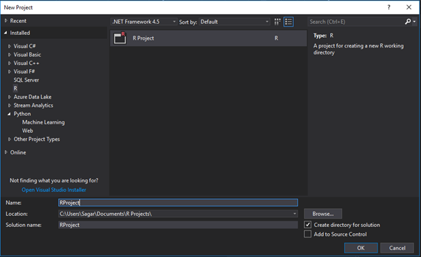This screenshot has width=421, height=257.
Task: Click the Solution name input field
Action: click(178, 225)
